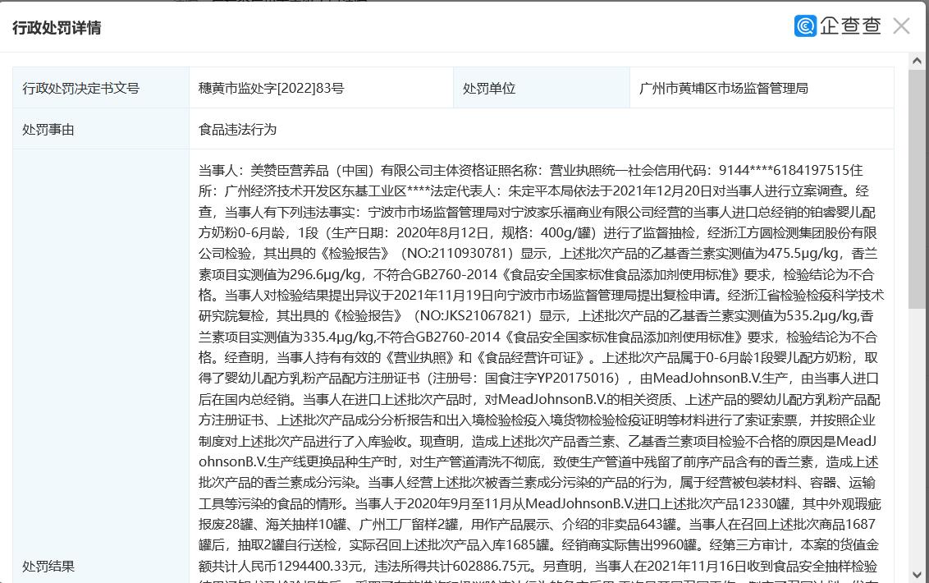
Task: Close the 行政处罚详情 dialog
Action: pos(901,26)
